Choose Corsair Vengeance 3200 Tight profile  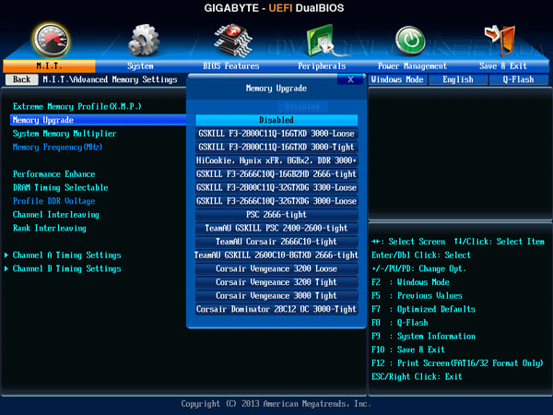coord(276,282)
